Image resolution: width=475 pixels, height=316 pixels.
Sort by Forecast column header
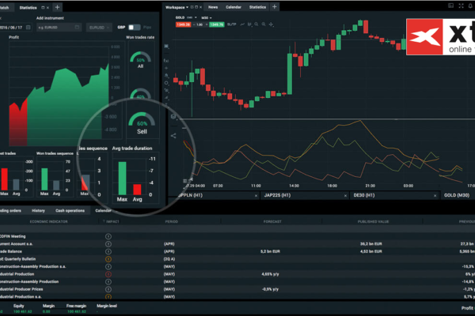(x=272, y=222)
